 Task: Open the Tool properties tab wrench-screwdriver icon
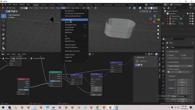coord(163,43)
